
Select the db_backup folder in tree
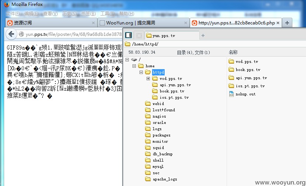tap(159, 154)
